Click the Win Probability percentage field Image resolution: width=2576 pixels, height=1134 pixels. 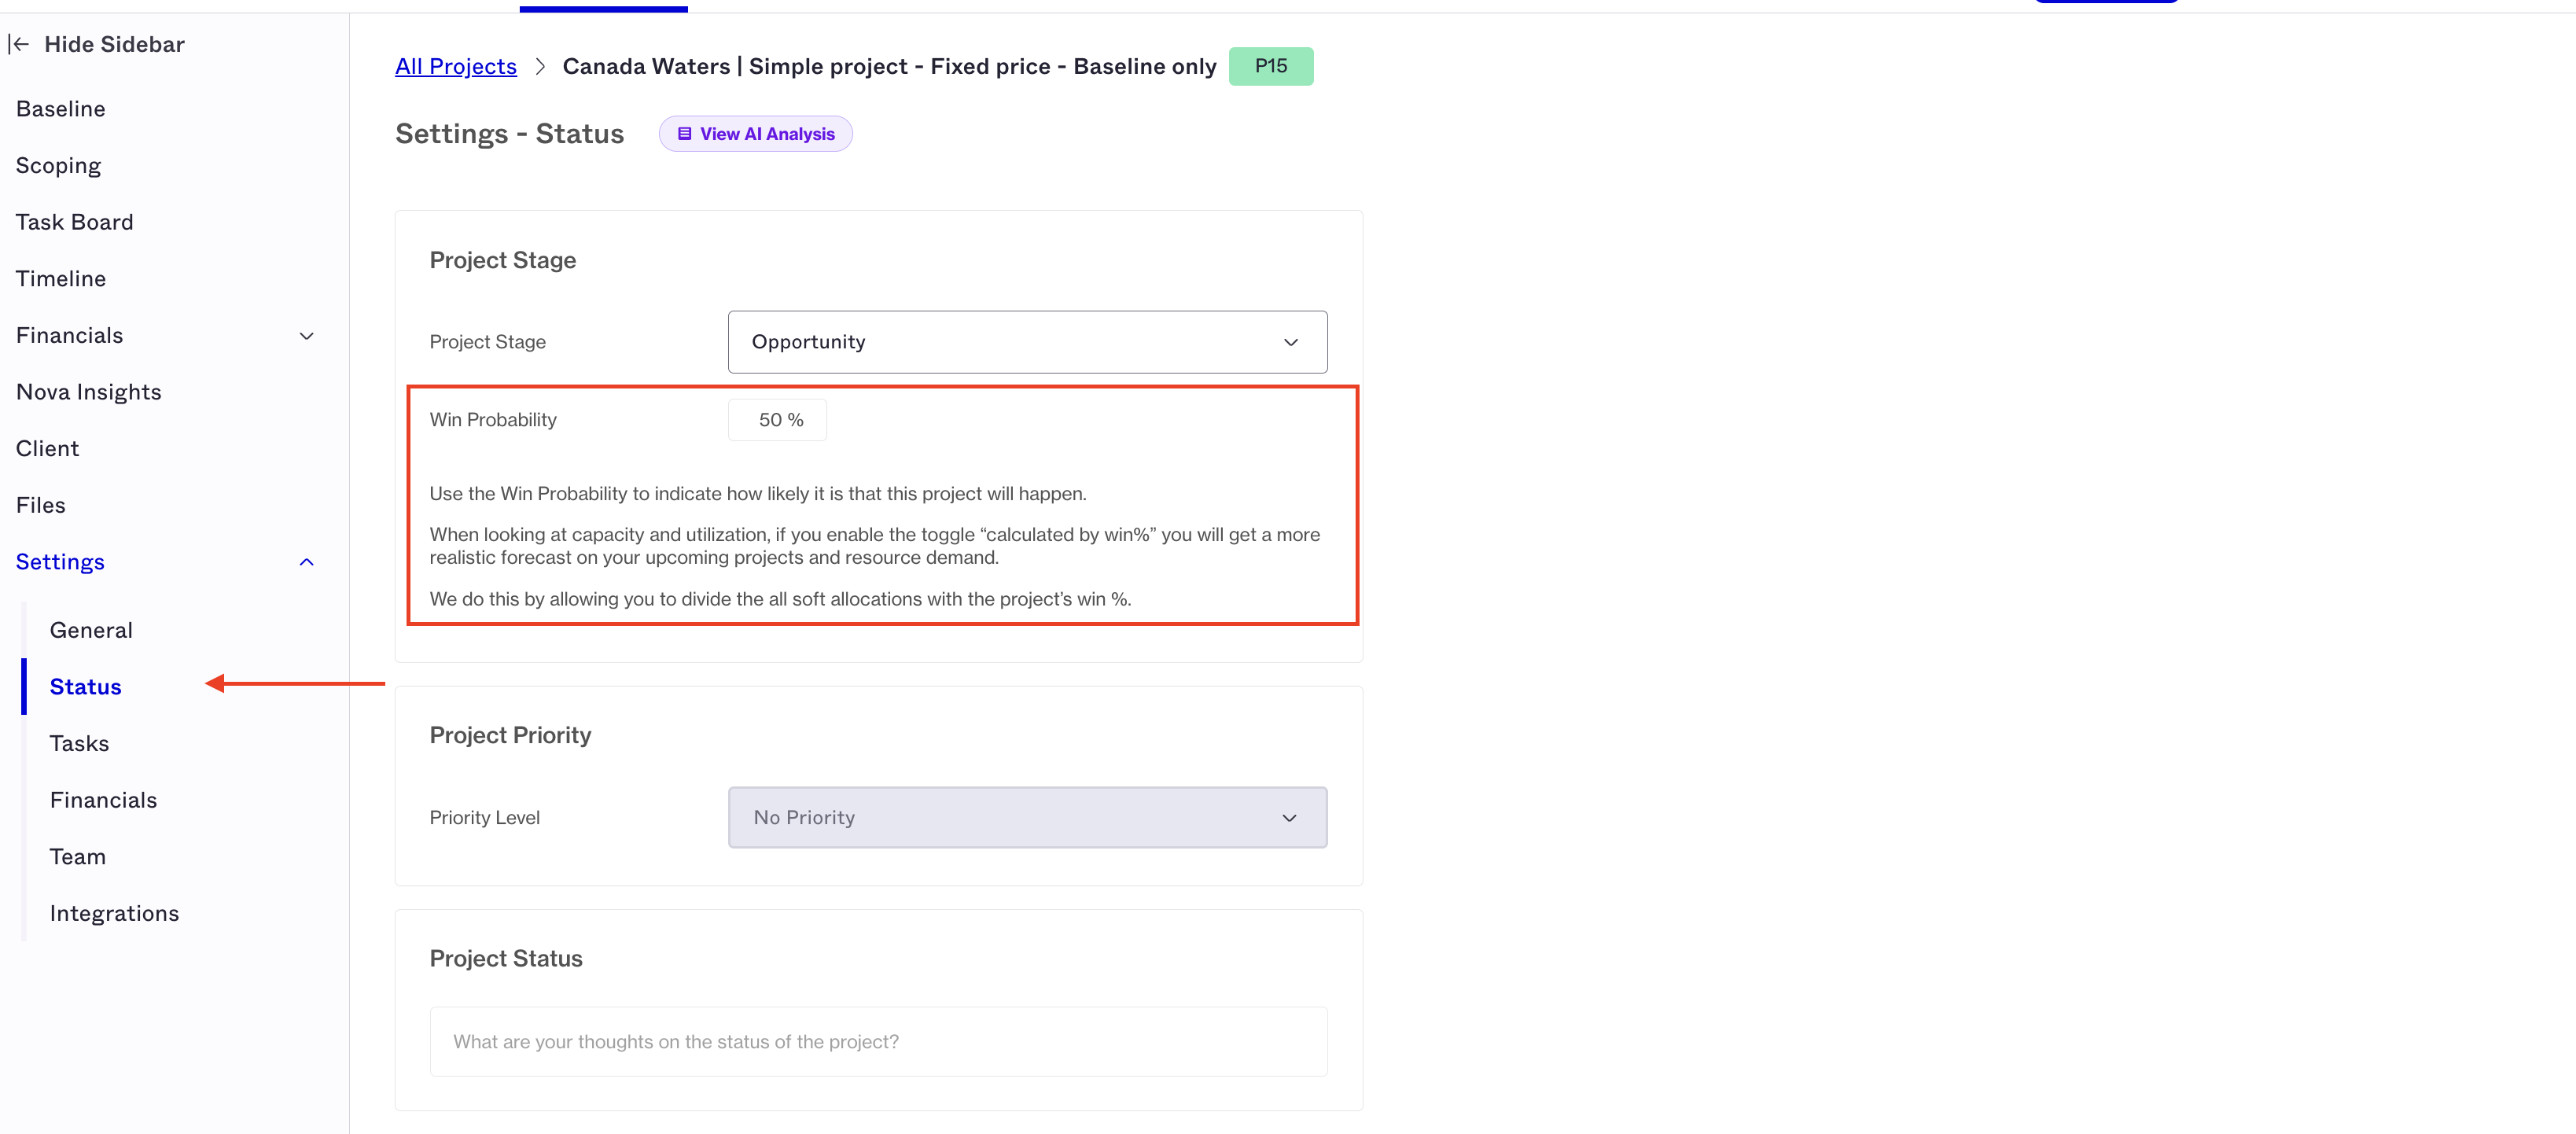click(777, 420)
